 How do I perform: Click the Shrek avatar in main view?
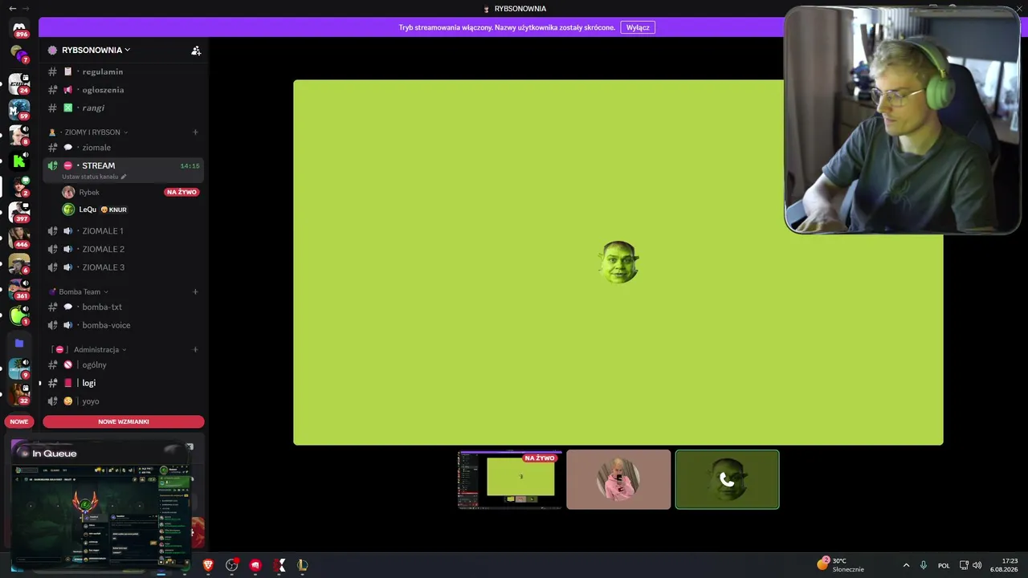618,262
